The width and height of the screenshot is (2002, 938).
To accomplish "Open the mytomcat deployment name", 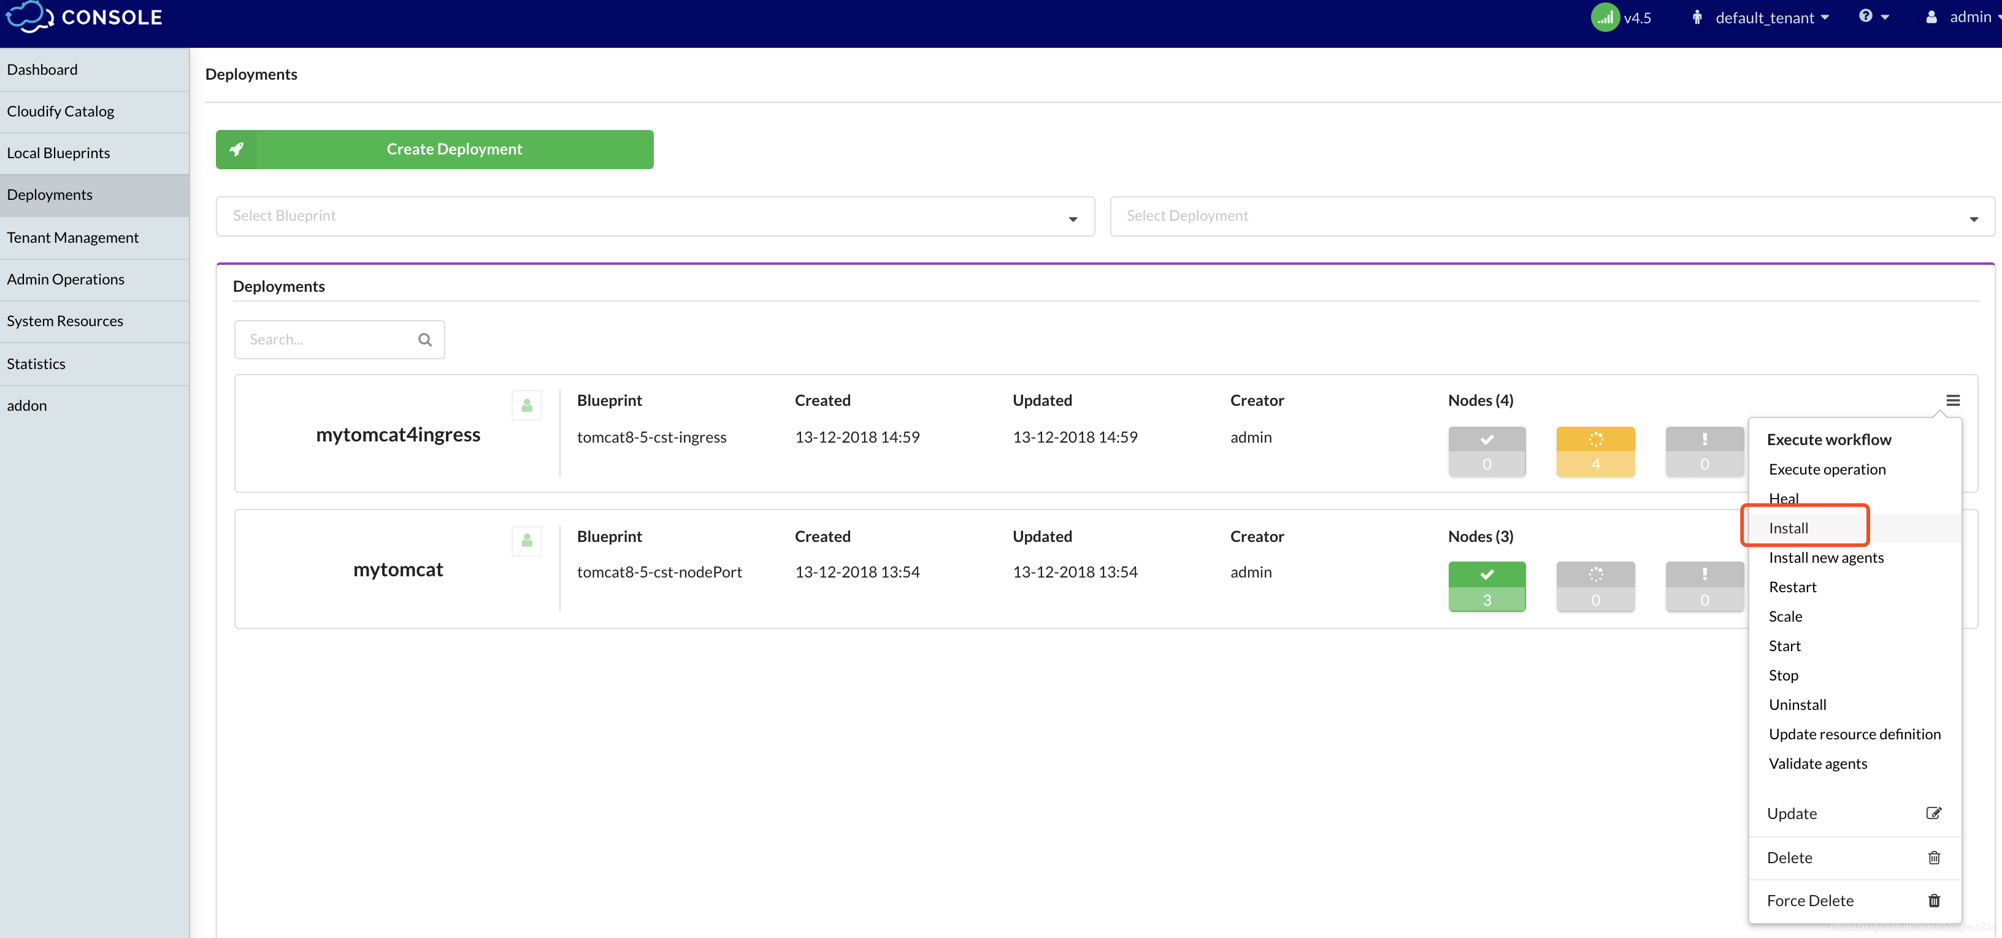I will [x=398, y=570].
